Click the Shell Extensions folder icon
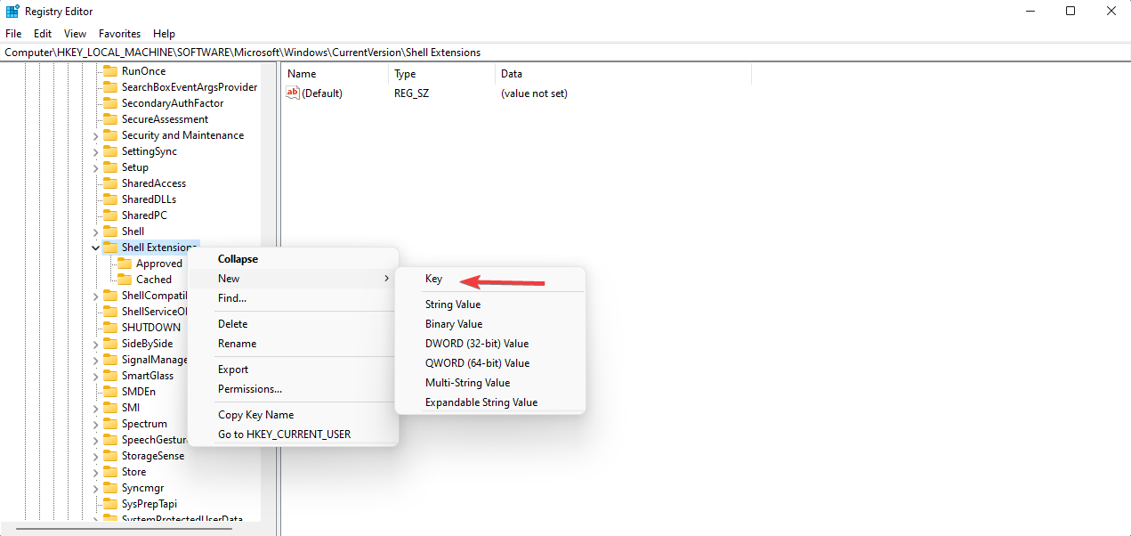Screen dimensions: 1131x536 click(x=109, y=248)
